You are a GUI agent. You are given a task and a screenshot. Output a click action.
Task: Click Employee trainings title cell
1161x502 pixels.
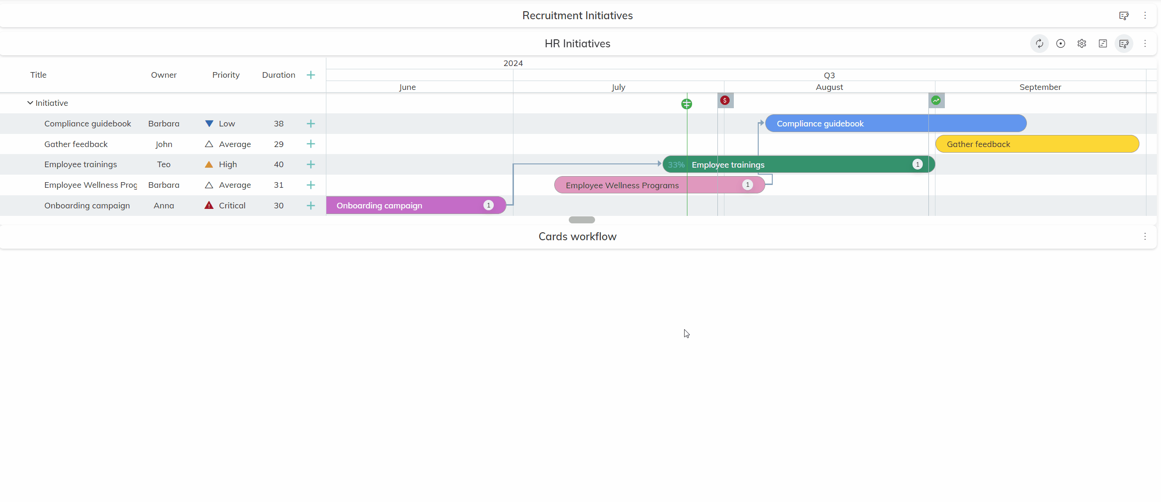click(x=81, y=164)
